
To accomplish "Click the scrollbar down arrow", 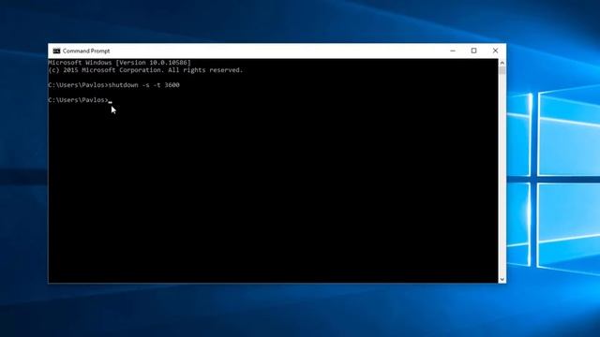I will [502, 279].
